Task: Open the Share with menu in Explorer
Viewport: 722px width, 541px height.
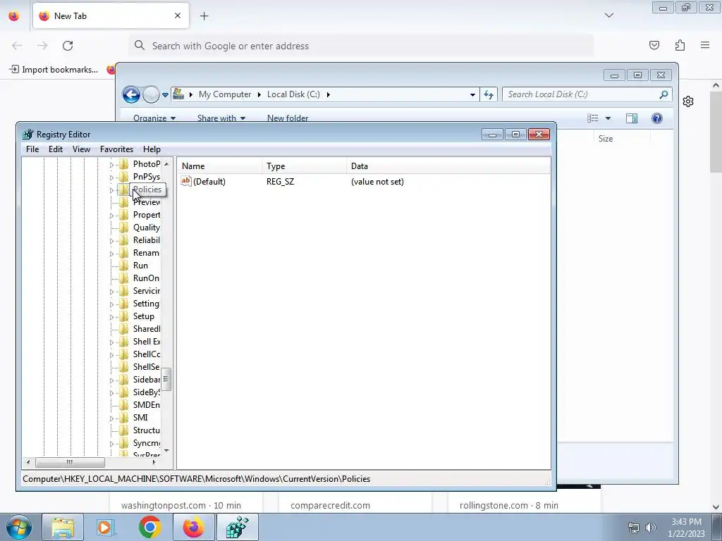Action: [221, 118]
